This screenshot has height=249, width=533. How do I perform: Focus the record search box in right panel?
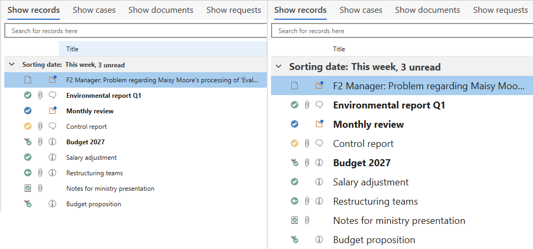pyautogui.click(x=402, y=31)
